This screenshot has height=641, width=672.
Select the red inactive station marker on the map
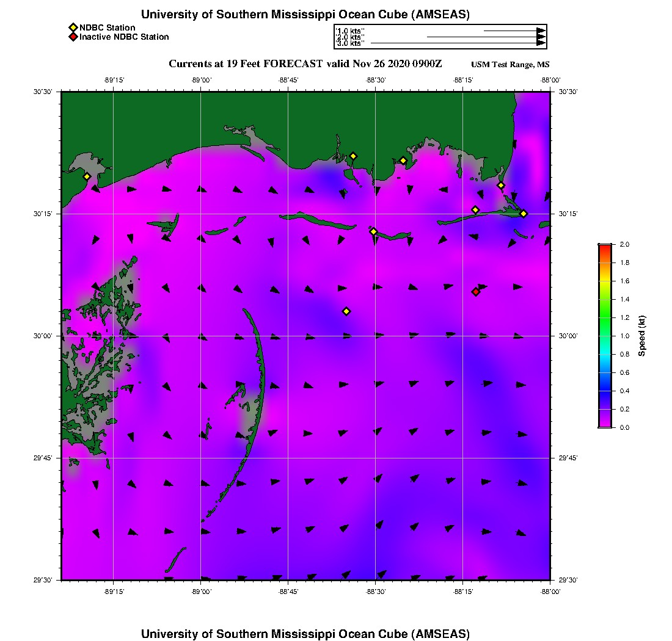(x=476, y=292)
